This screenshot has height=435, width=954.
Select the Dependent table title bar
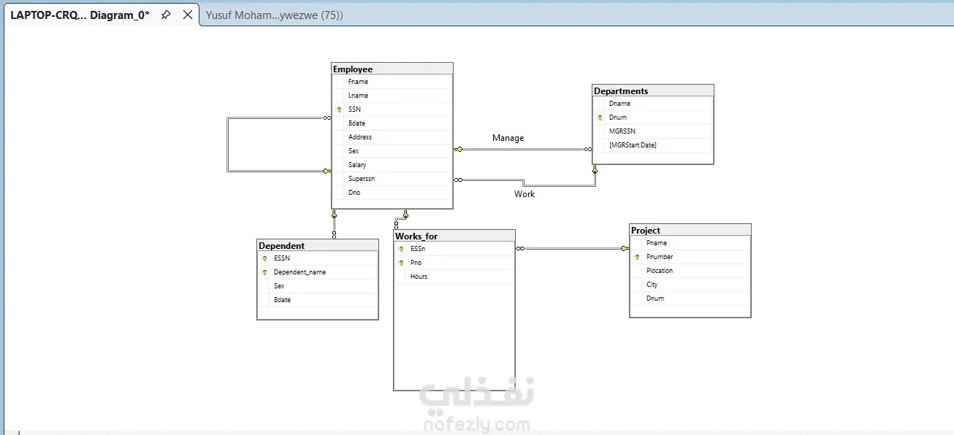tap(318, 246)
